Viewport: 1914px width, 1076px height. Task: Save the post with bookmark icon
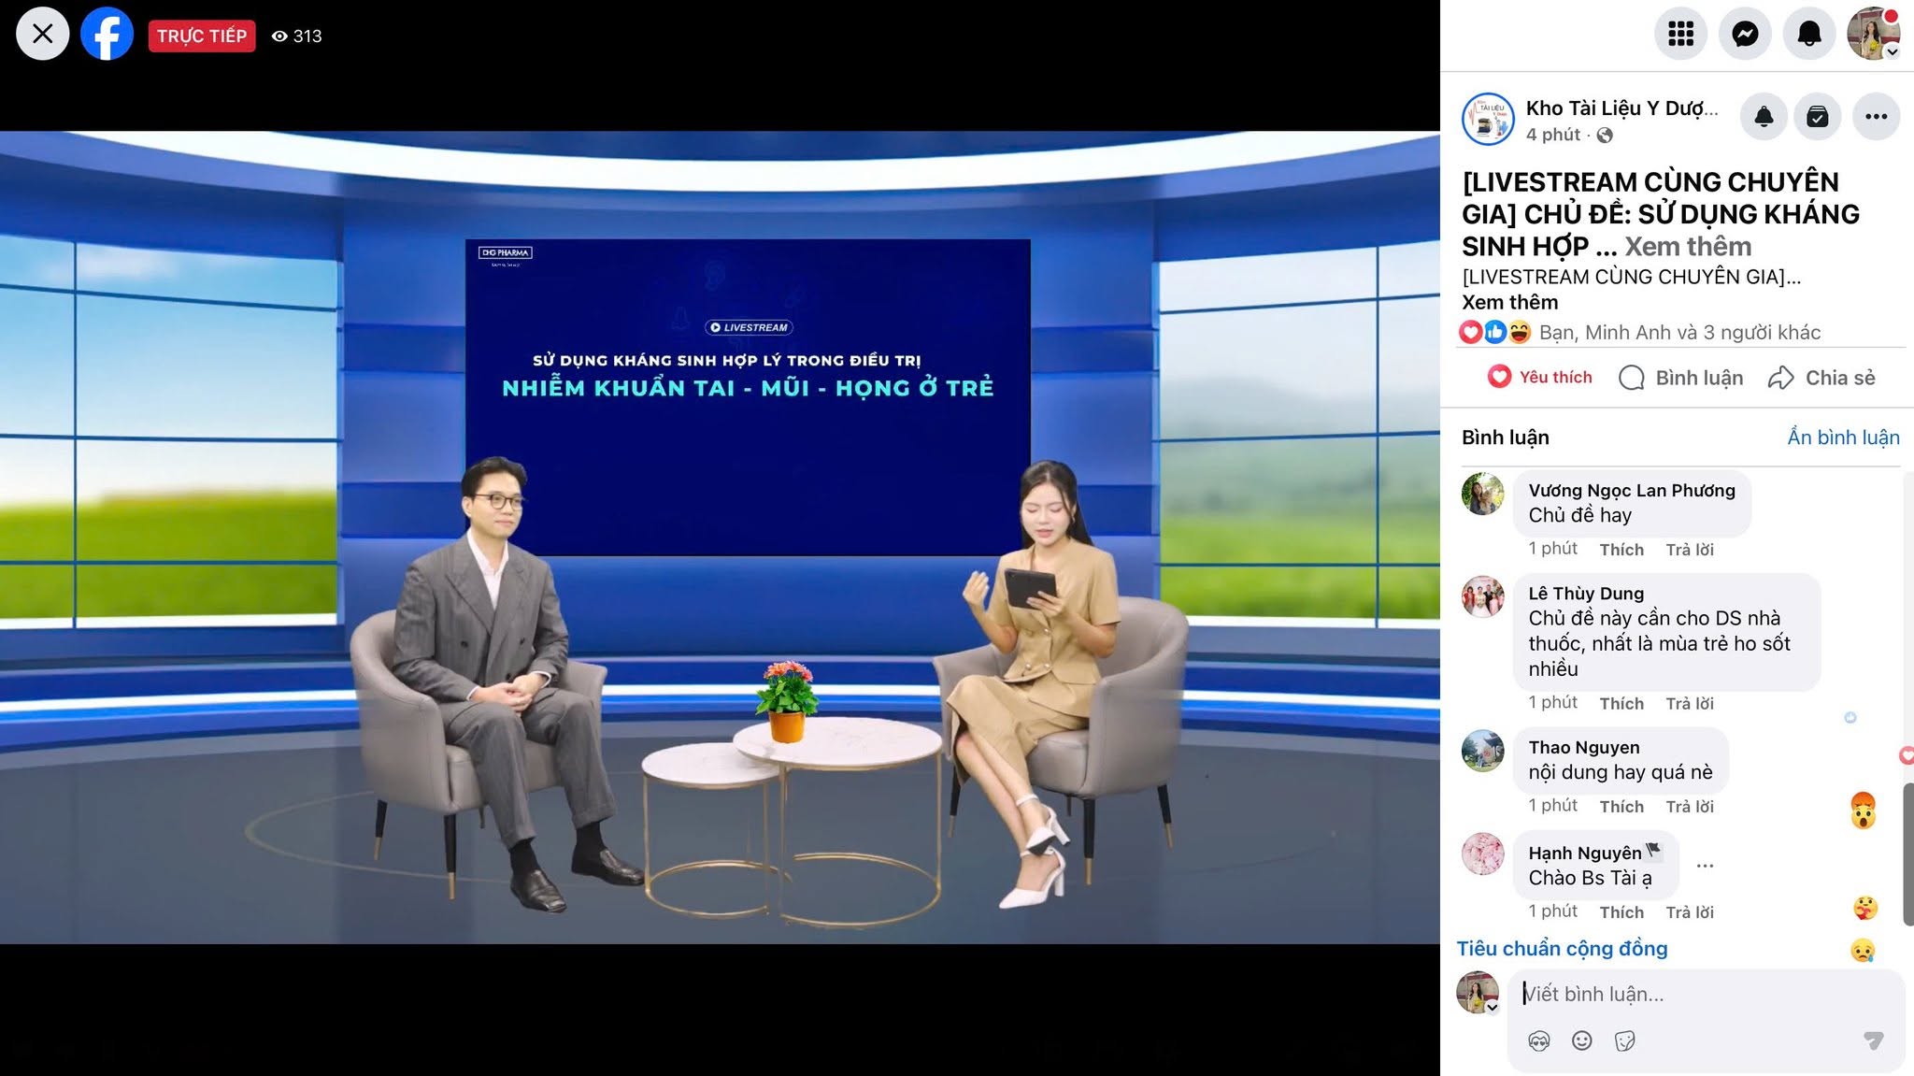coord(1818,117)
